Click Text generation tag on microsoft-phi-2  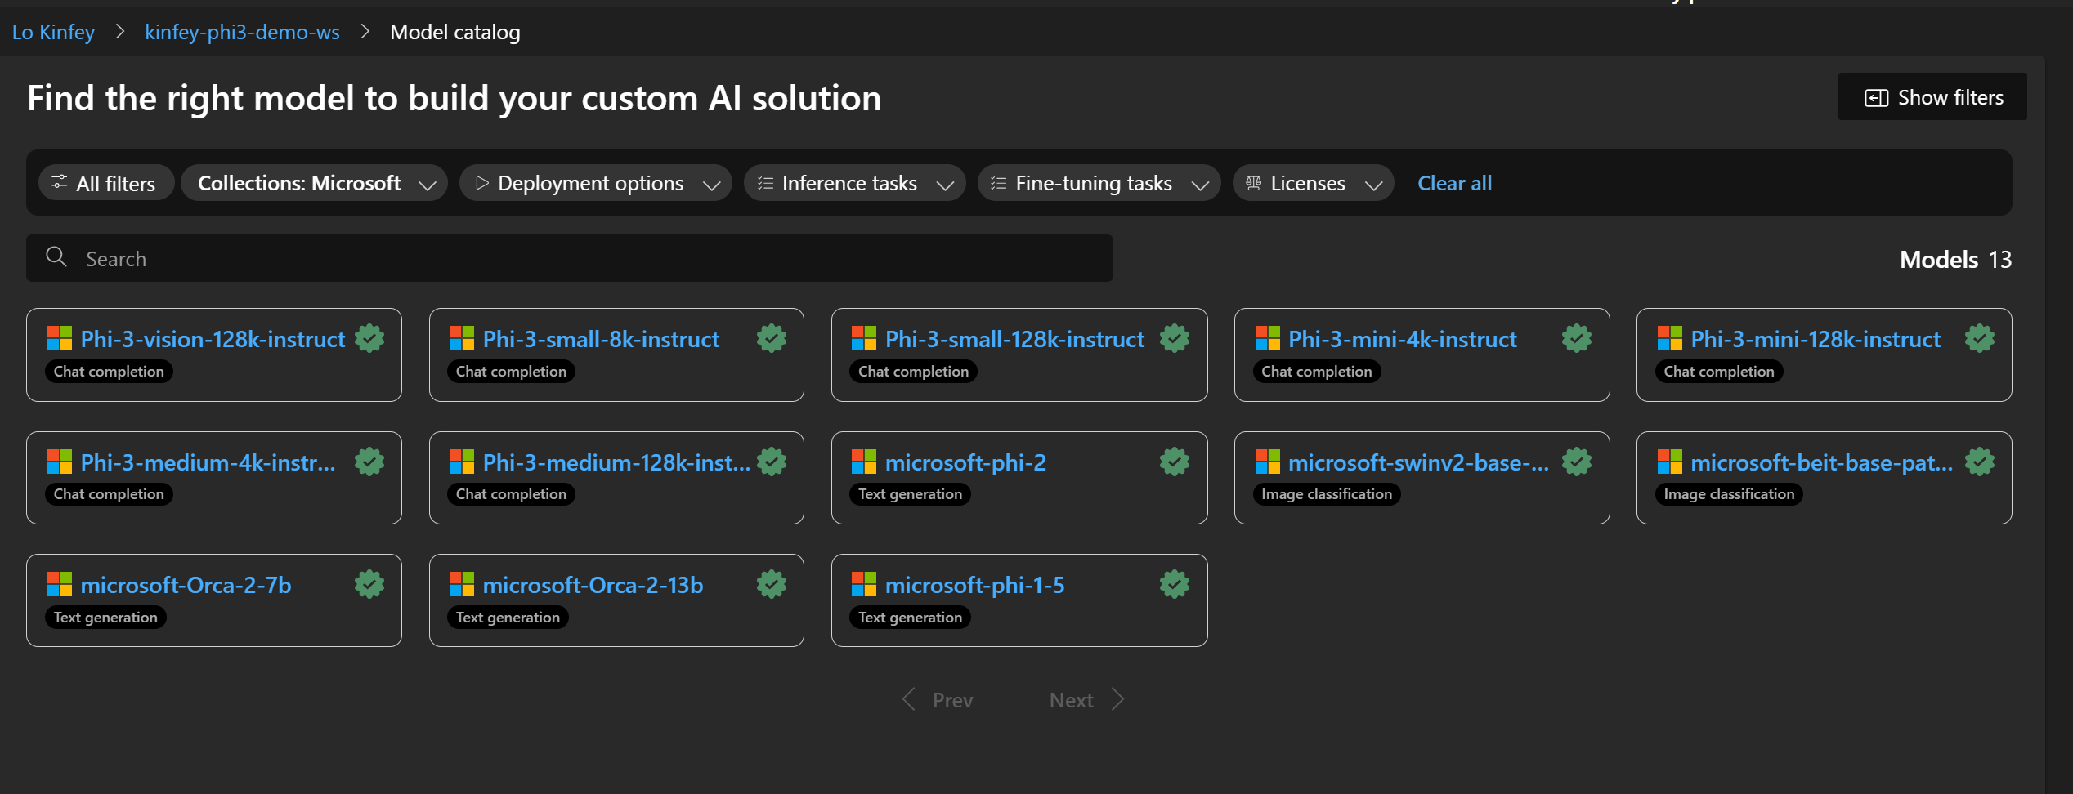(x=911, y=494)
